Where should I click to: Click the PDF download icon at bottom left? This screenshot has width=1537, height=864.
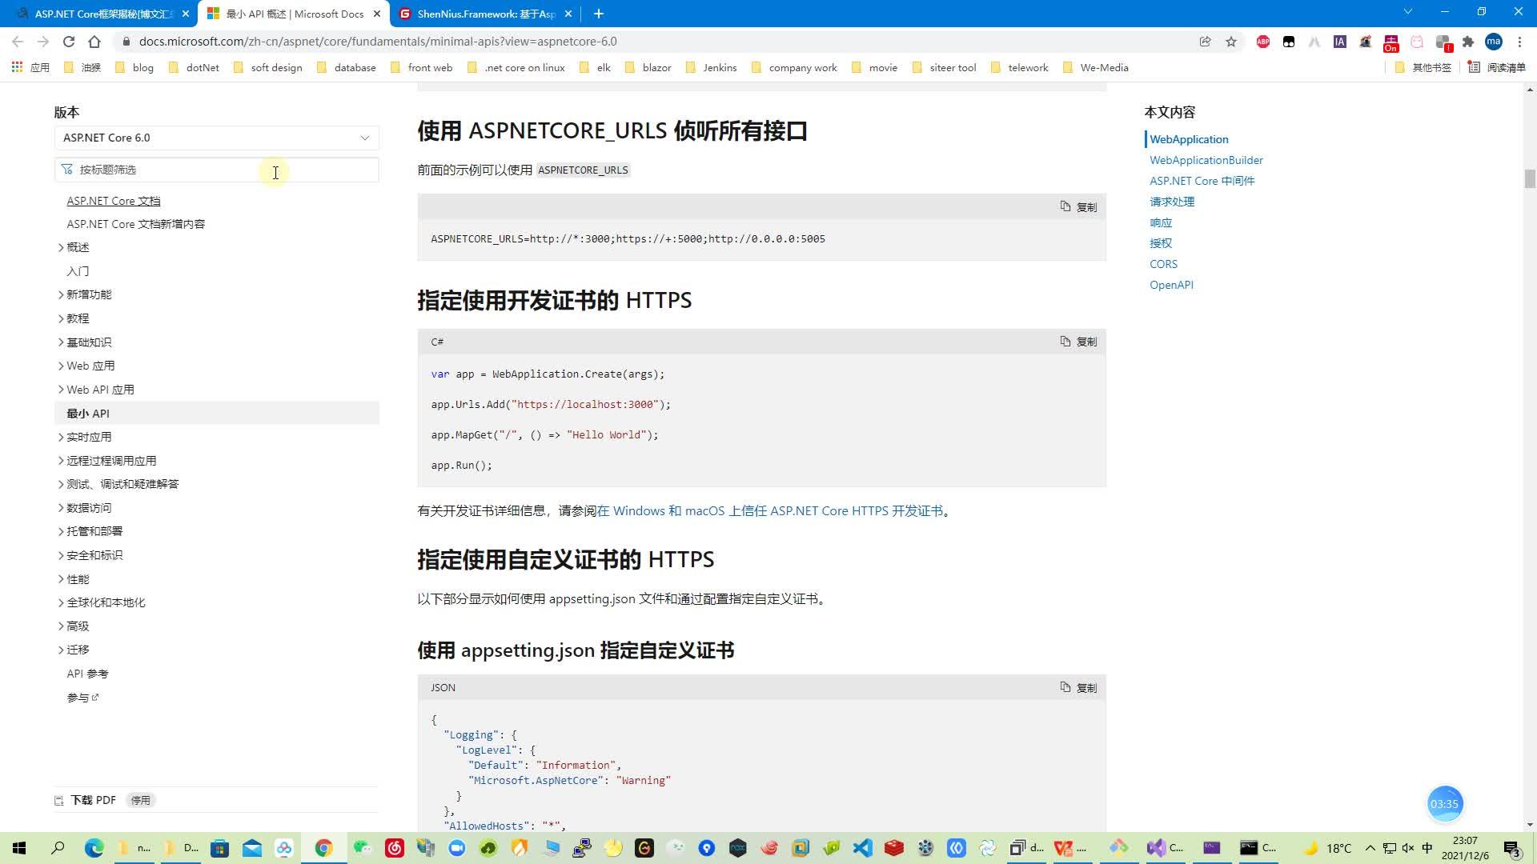click(61, 800)
